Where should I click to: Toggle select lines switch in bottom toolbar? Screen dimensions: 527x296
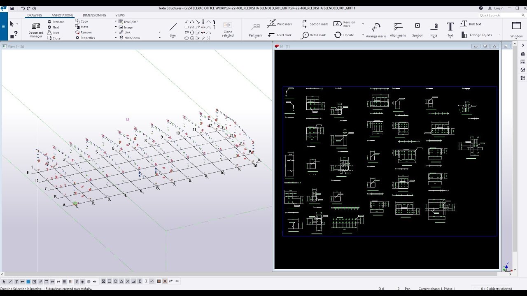[x=10, y=282]
